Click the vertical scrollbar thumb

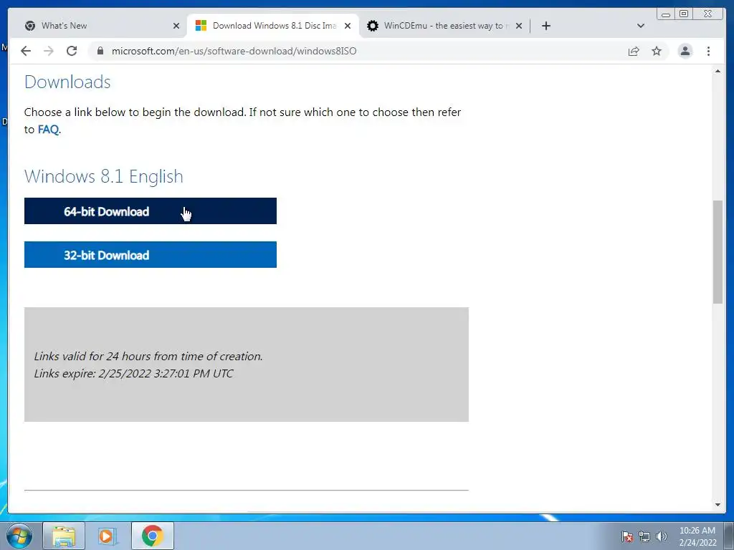718,251
